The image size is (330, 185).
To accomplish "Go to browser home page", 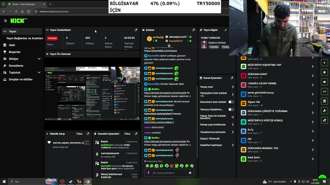I will coord(22,12).
